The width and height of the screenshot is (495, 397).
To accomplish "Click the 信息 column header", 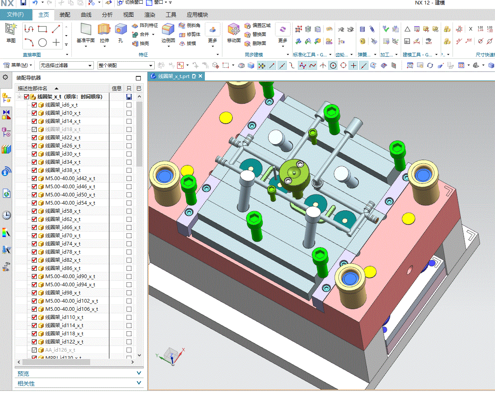I will coord(117,88).
